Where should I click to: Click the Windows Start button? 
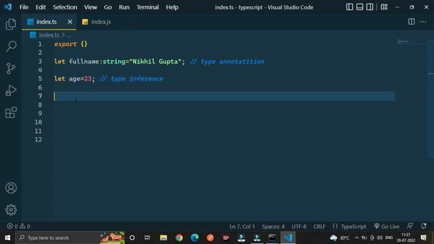coord(7,238)
